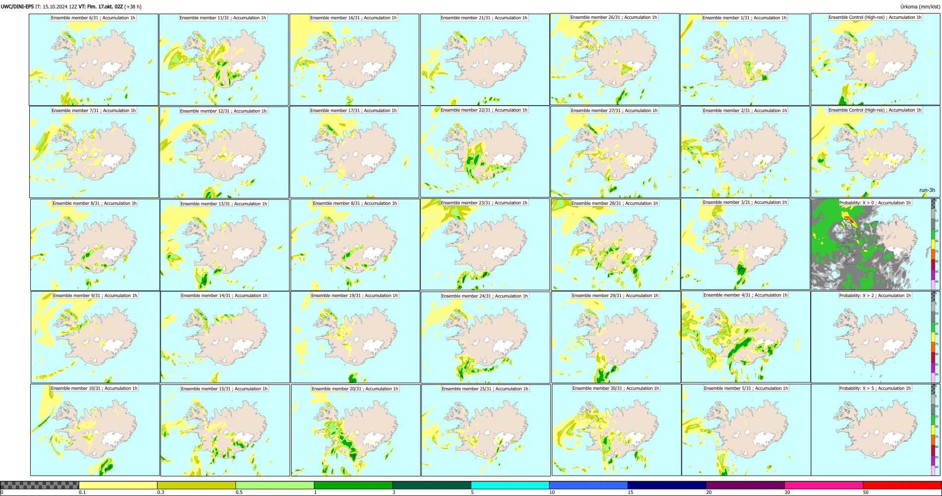Screen dimensions: 942x496
Task: Select the Ensemble member 16/31 precipitation map
Action: pyautogui.click(x=354, y=60)
